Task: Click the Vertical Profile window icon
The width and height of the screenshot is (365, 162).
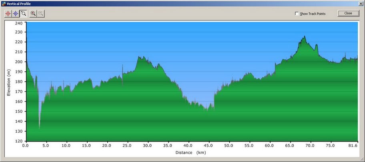Action: click(x=4, y=3)
